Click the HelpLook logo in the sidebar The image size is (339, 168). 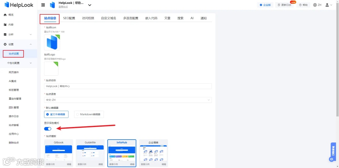[19, 4]
